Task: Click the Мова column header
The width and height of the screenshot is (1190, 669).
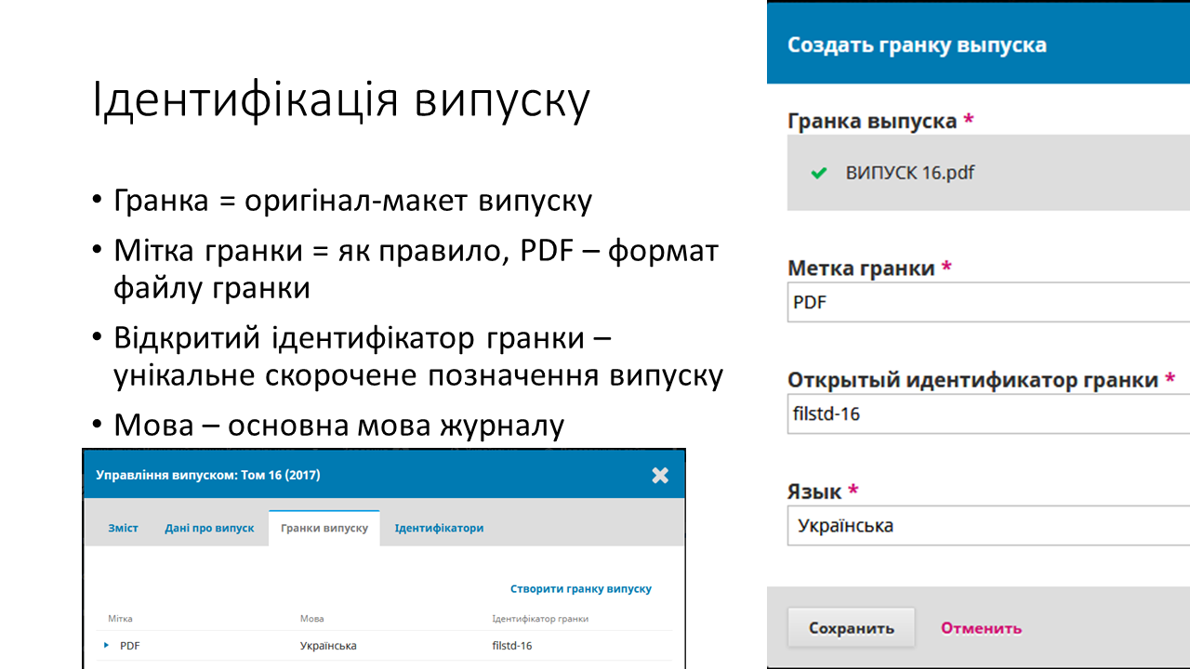Action: pyautogui.click(x=312, y=619)
